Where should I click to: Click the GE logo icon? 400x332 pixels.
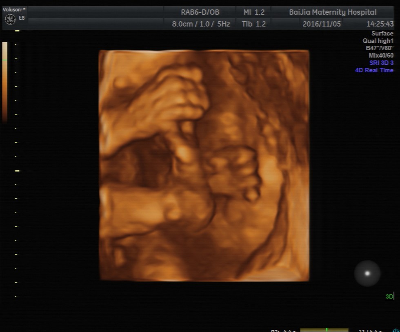10,19
